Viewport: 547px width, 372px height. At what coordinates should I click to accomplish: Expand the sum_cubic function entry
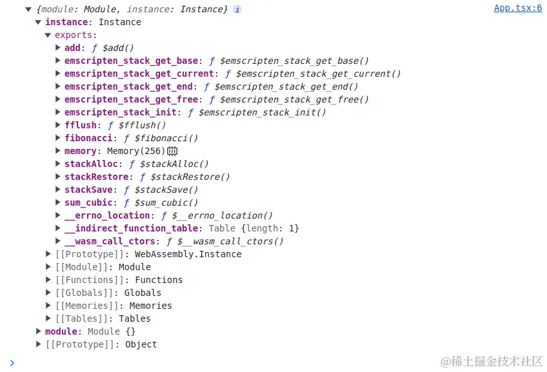(x=58, y=202)
